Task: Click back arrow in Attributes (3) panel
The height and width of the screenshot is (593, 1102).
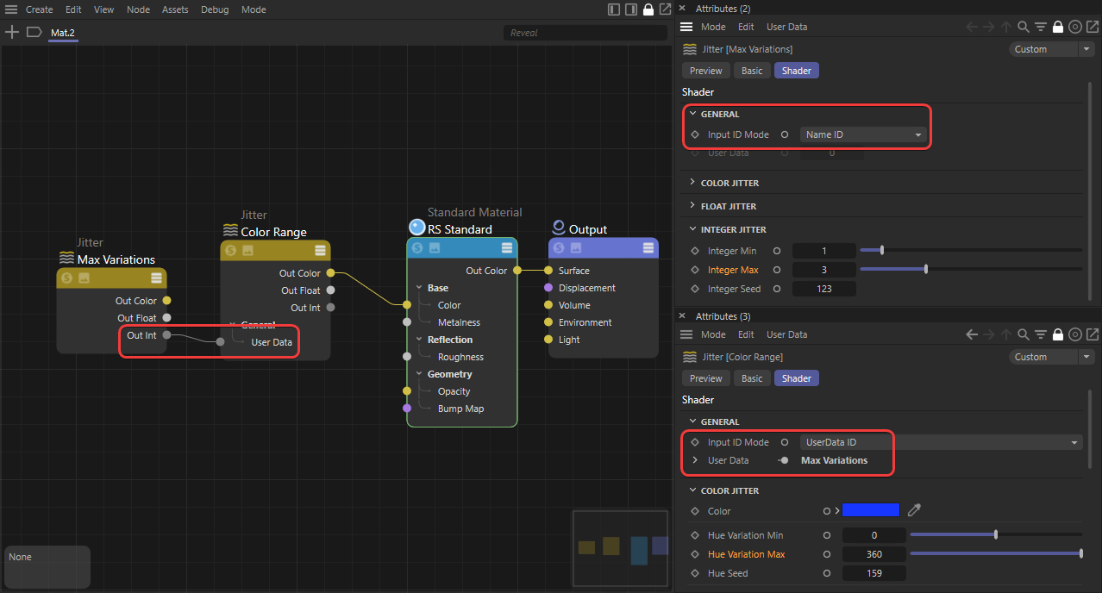Action: [971, 334]
